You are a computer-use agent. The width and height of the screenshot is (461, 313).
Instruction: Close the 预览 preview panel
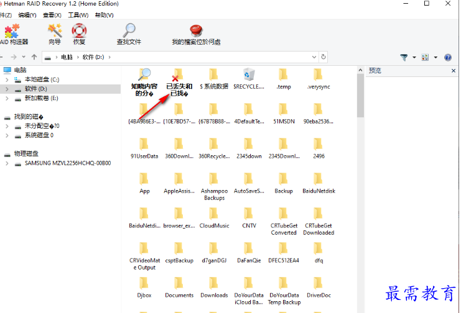coord(454,71)
